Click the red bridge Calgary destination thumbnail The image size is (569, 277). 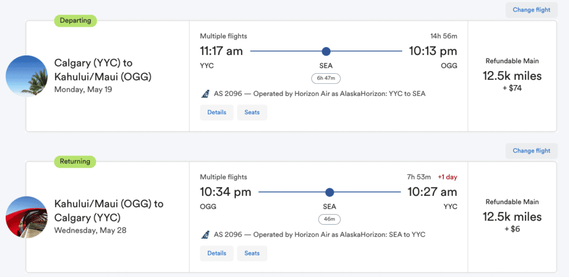tap(27, 217)
